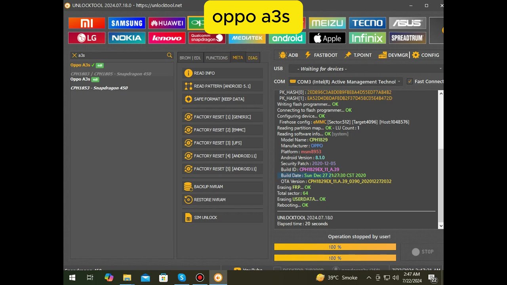Switch to the DIAG tab
Screen dimensions: 507x285
pyautogui.click(x=253, y=58)
